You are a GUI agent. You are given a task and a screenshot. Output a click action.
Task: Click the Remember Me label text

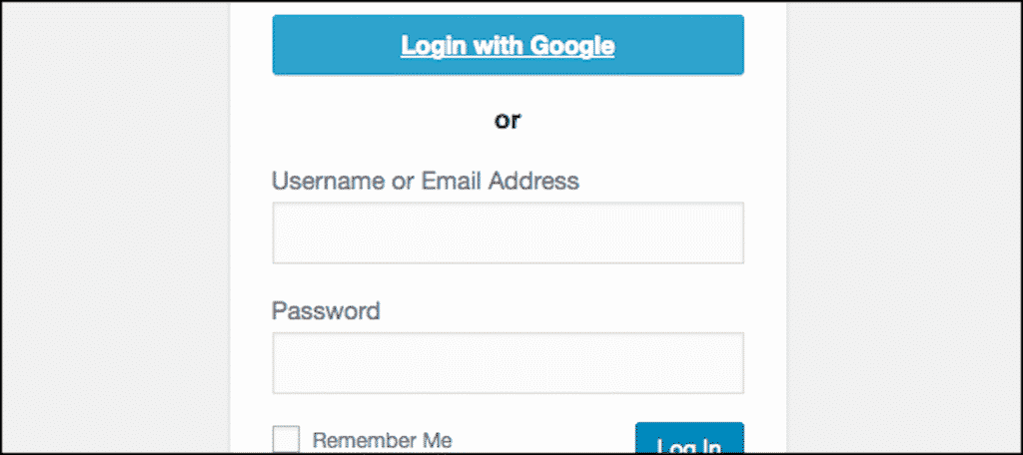382,440
